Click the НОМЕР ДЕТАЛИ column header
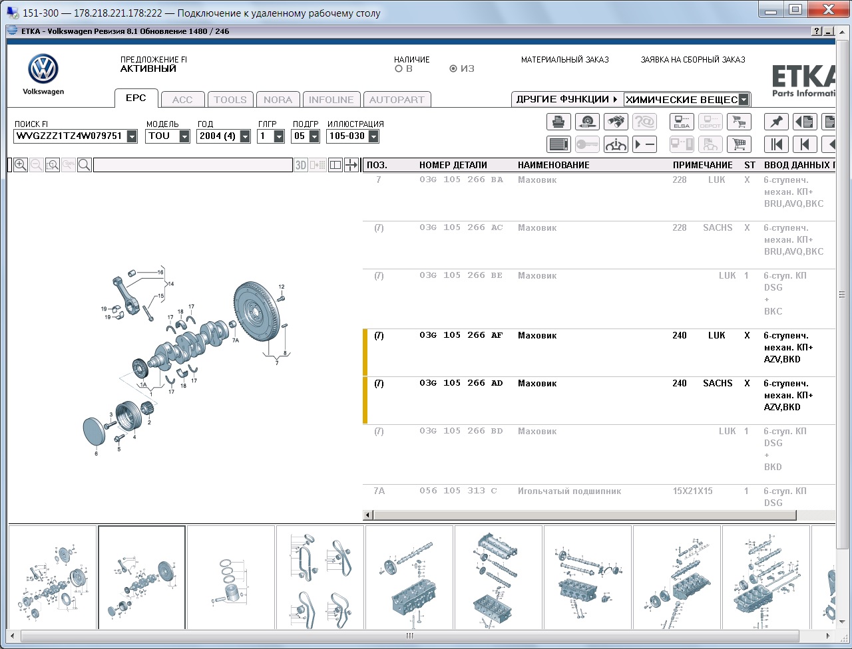The image size is (852, 649). [453, 165]
